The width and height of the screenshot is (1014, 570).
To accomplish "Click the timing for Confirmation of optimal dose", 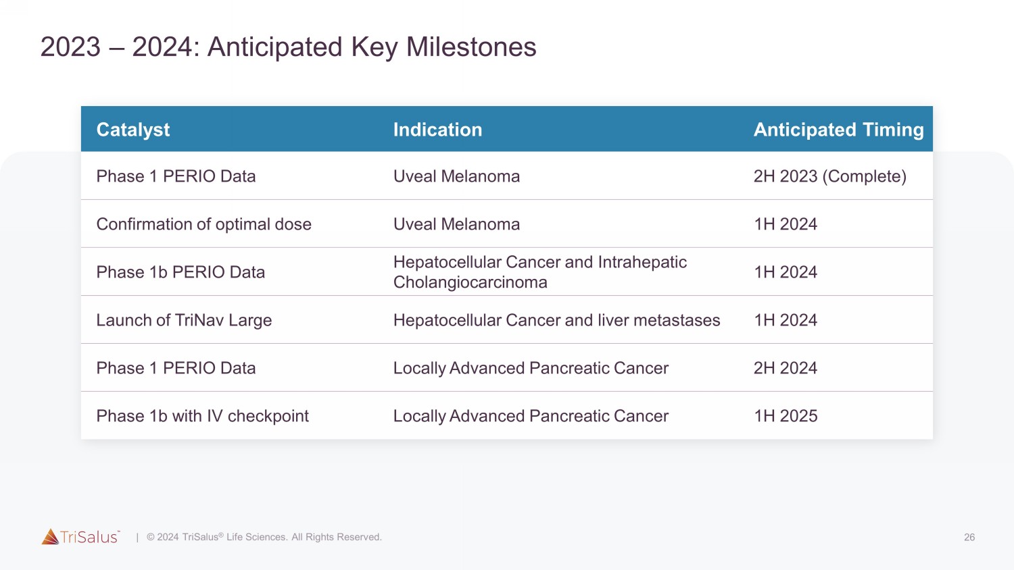I will [x=786, y=224].
